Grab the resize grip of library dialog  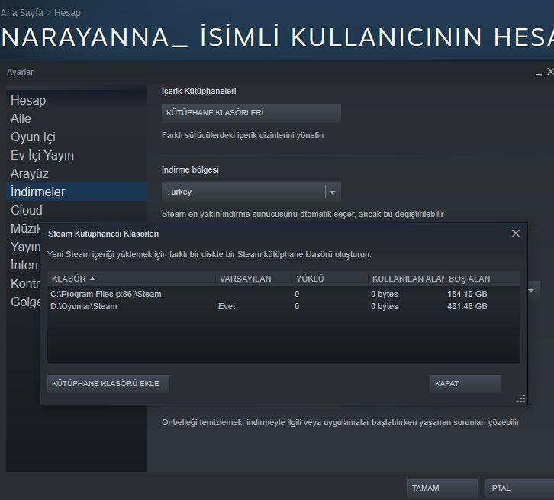pos(521,399)
